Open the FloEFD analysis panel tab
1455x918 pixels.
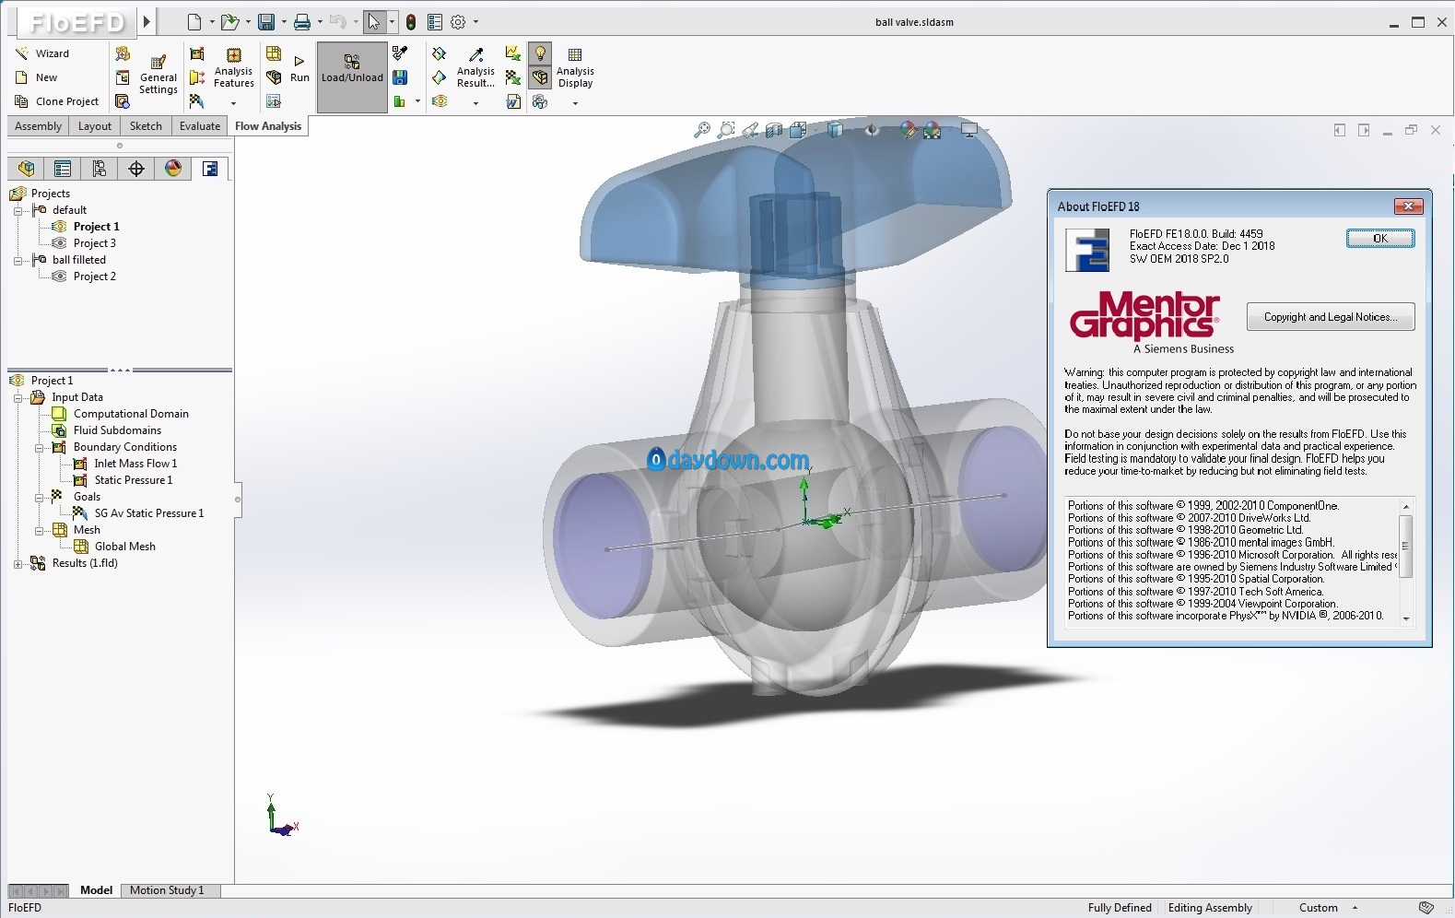point(210,169)
